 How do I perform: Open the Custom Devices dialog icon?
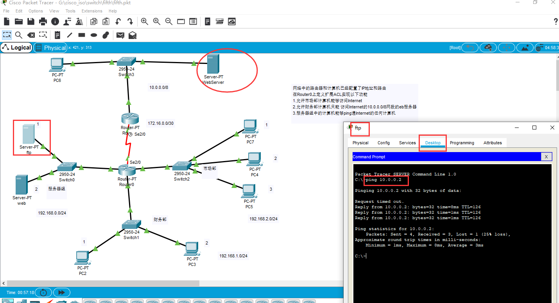click(x=193, y=21)
